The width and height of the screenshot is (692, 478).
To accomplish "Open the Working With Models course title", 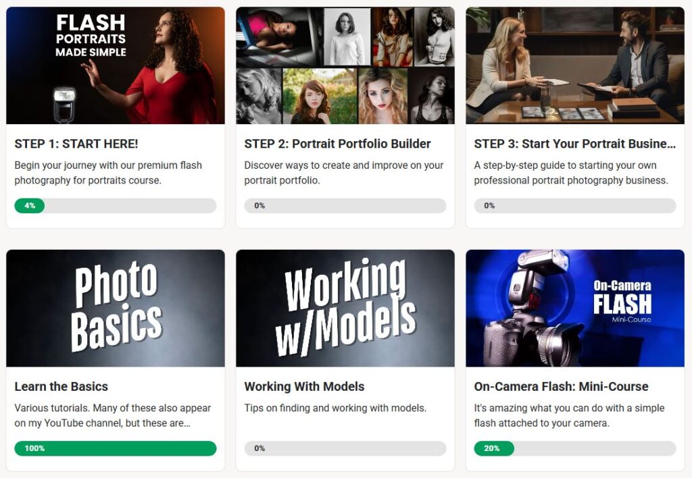I will click(305, 387).
